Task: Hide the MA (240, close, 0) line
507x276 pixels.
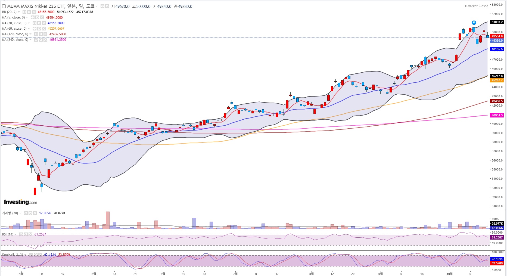Action: coord(36,40)
